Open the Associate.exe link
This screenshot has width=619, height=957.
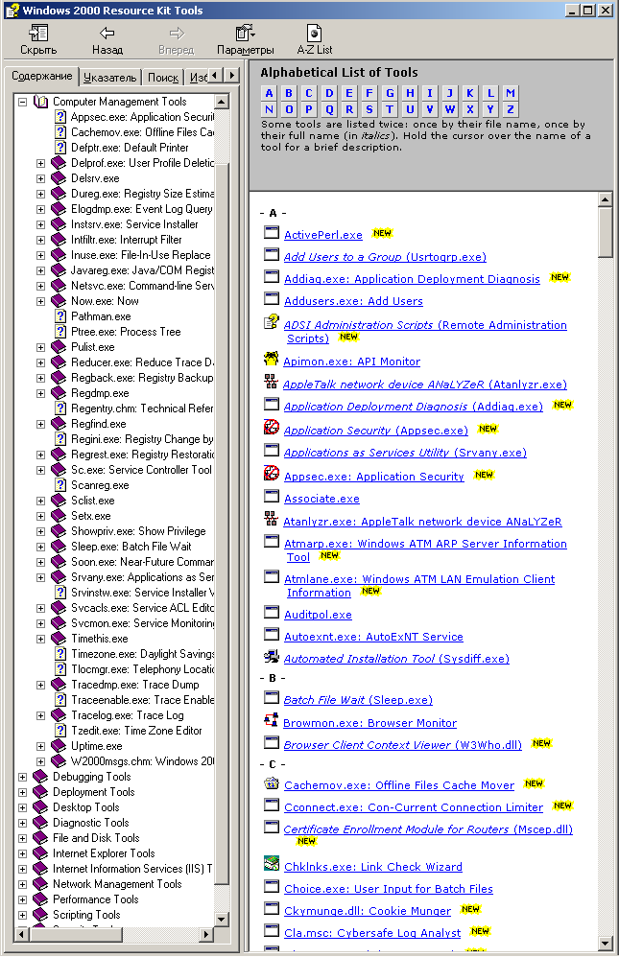pyautogui.click(x=321, y=499)
